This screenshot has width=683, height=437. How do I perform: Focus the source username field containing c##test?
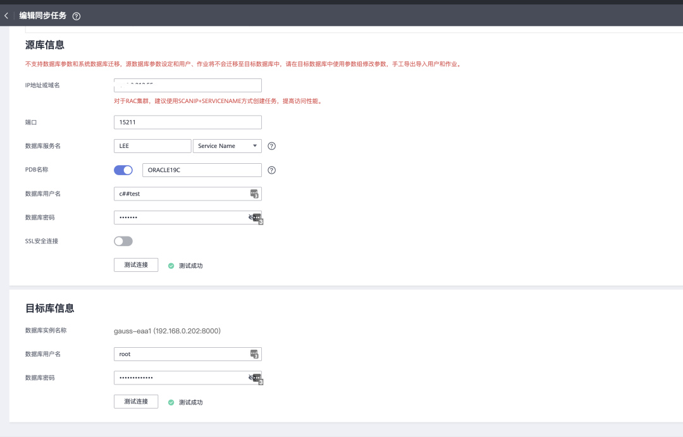(x=188, y=194)
